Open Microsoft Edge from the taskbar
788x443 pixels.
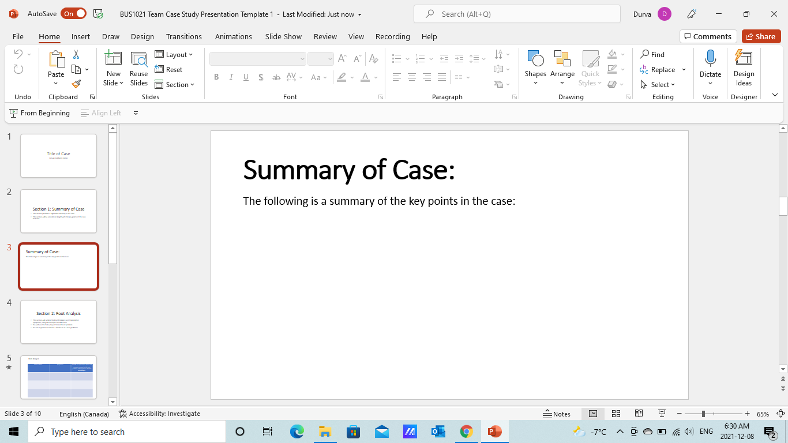[x=297, y=431]
